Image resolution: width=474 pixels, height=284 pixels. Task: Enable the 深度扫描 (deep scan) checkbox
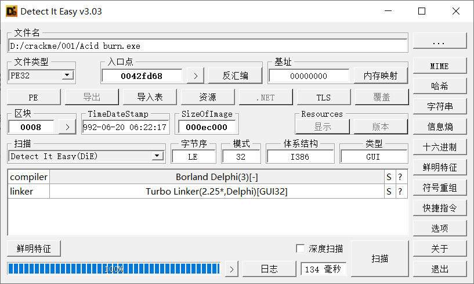pos(300,249)
